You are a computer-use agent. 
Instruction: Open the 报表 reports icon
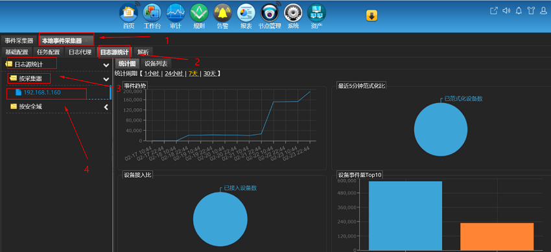coord(246,13)
